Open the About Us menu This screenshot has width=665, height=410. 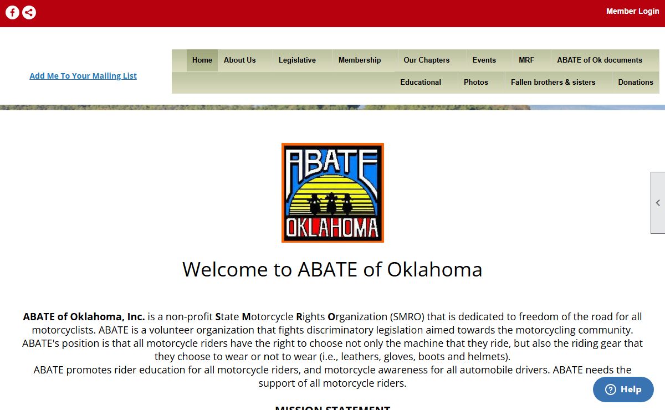(x=240, y=60)
